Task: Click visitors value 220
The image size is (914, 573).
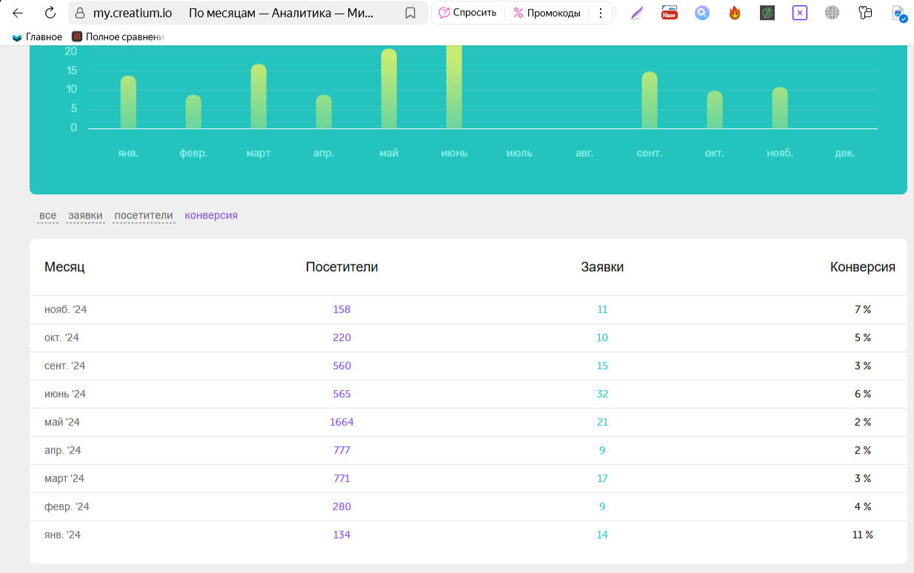Action: click(341, 337)
